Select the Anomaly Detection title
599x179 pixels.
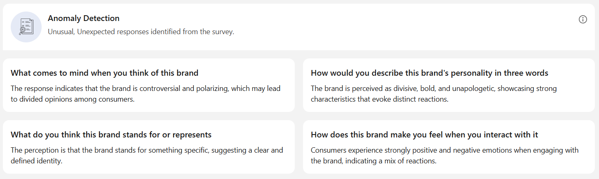84,18
